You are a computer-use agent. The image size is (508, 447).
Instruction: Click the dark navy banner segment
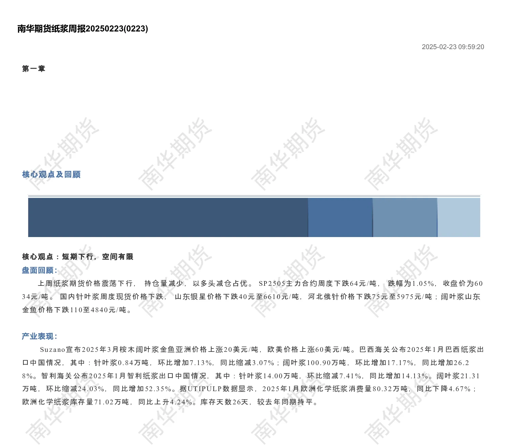click(x=168, y=217)
